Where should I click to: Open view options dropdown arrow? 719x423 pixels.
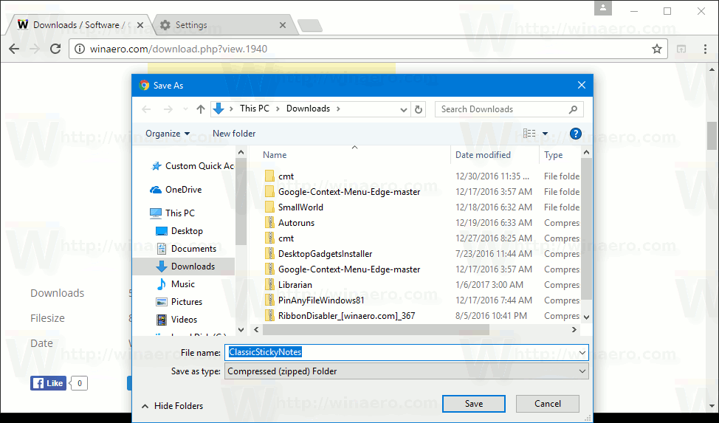546,134
